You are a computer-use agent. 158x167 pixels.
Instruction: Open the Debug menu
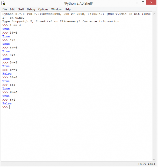pyautogui.click(x=31, y=9)
